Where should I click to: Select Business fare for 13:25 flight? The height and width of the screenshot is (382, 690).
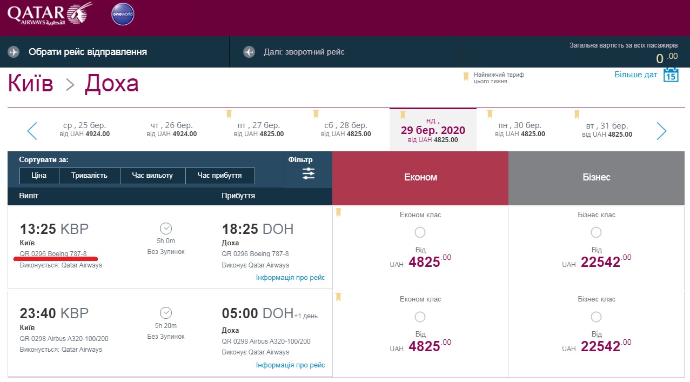coord(596,232)
